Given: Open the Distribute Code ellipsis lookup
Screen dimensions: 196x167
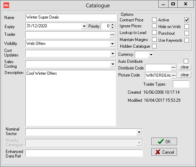Looking at the screenshot, I should coord(173,67).
